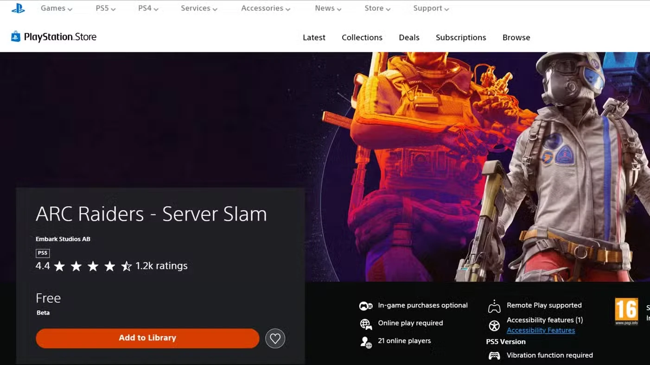Click Embark Studios AB publisher name
Screen dimensions: 650x365
63,239
